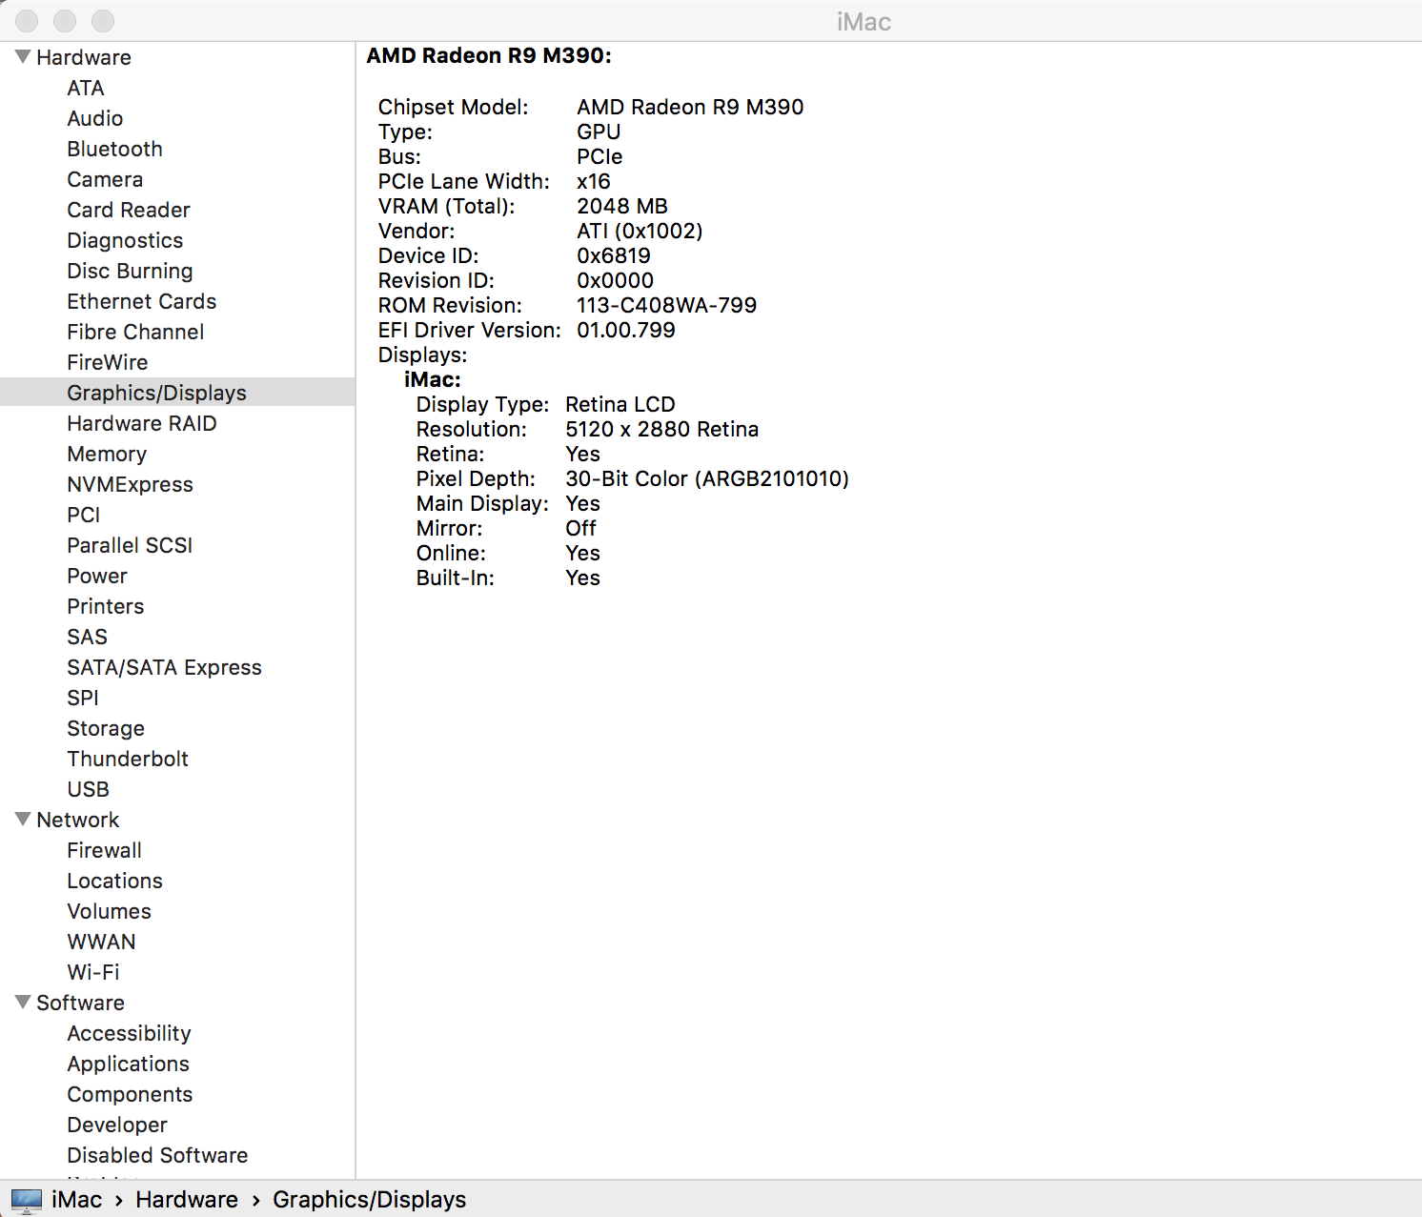Select ATA in the sidebar
1422x1217 pixels.
coord(86,88)
